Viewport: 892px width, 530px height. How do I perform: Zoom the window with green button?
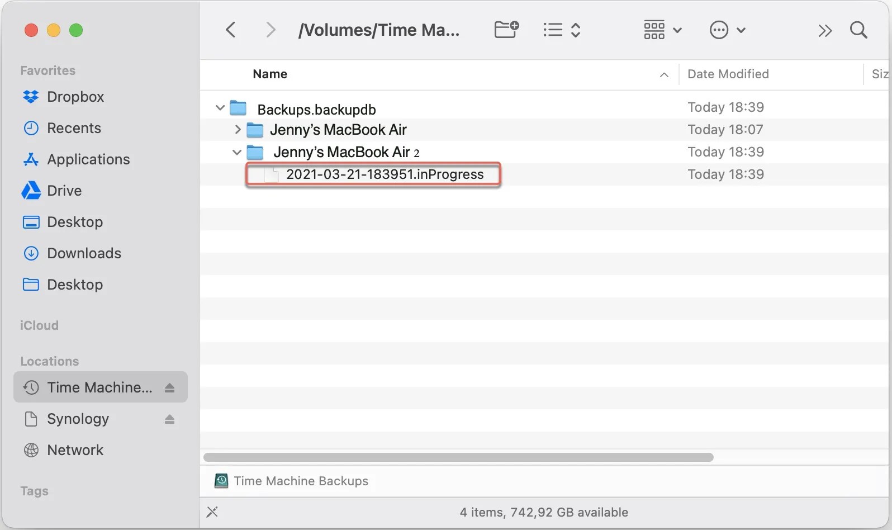point(76,30)
